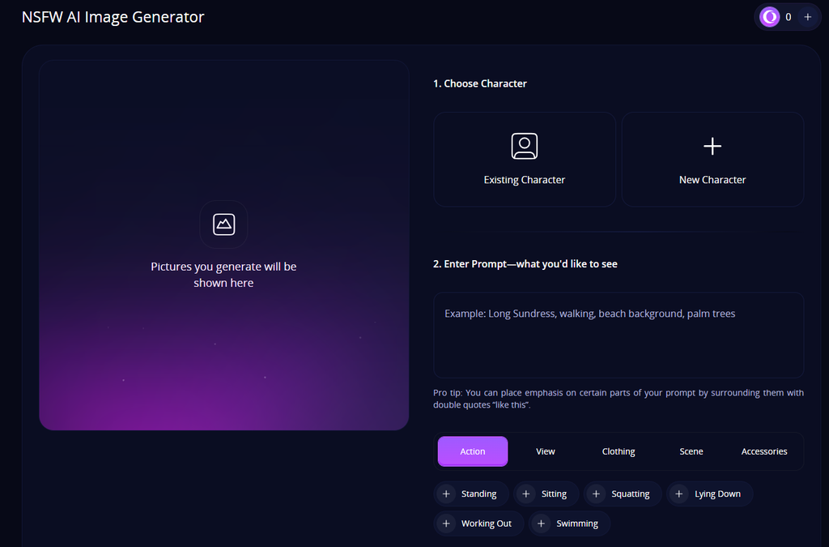This screenshot has width=829, height=547.
Task: Choose the New Character card
Action: pos(712,159)
